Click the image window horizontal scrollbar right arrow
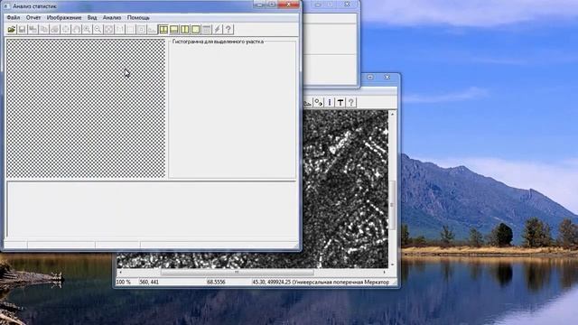 385,273
